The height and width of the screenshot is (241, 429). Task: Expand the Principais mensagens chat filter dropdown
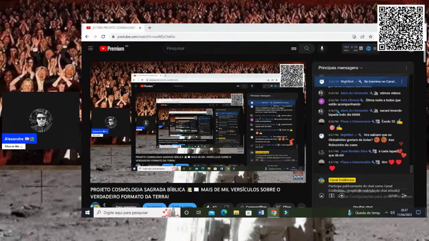341,68
